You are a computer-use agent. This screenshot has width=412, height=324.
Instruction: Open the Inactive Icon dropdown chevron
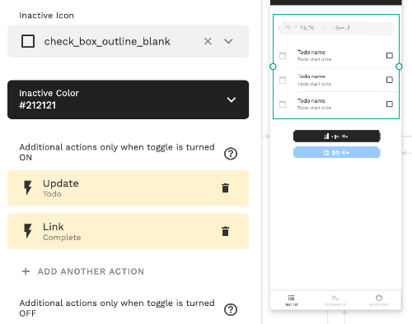point(228,41)
